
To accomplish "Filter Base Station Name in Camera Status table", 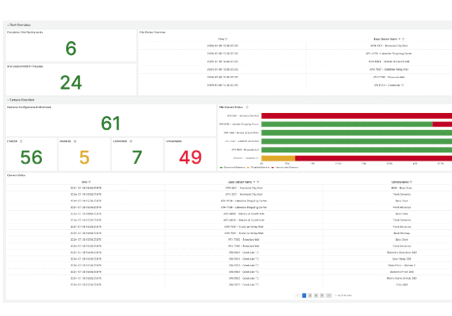I will (x=258, y=182).
